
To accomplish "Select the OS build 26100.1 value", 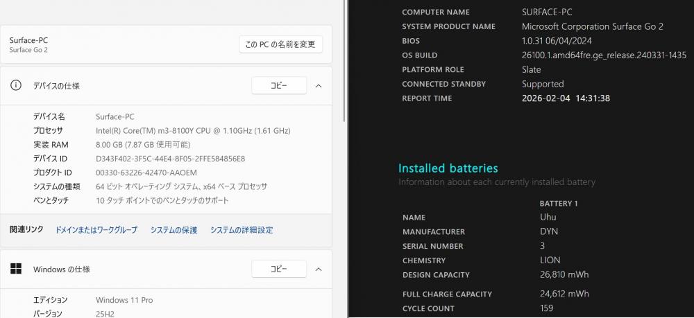I will (x=604, y=55).
